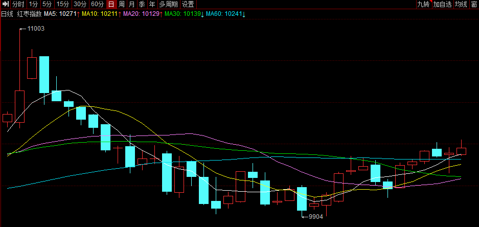The height and width of the screenshot is (227, 479).
Task: Click 加自选 to add to watchlist
Action: 442,4
